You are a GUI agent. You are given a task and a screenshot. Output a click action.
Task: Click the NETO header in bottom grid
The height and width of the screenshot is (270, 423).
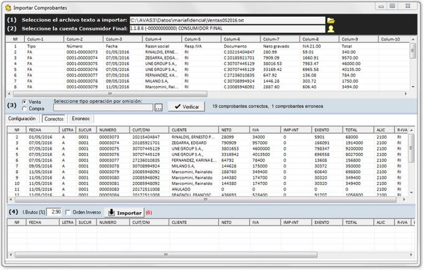click(x=234, y=223)
